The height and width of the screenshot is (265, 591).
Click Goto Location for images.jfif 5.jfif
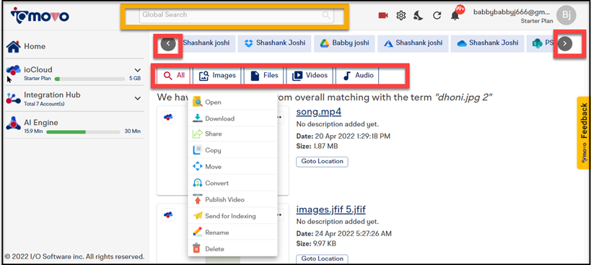(323, 259)
